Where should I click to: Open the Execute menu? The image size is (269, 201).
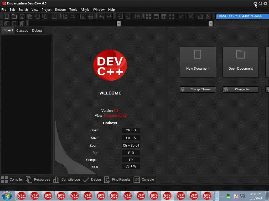(x=60, y=10)
